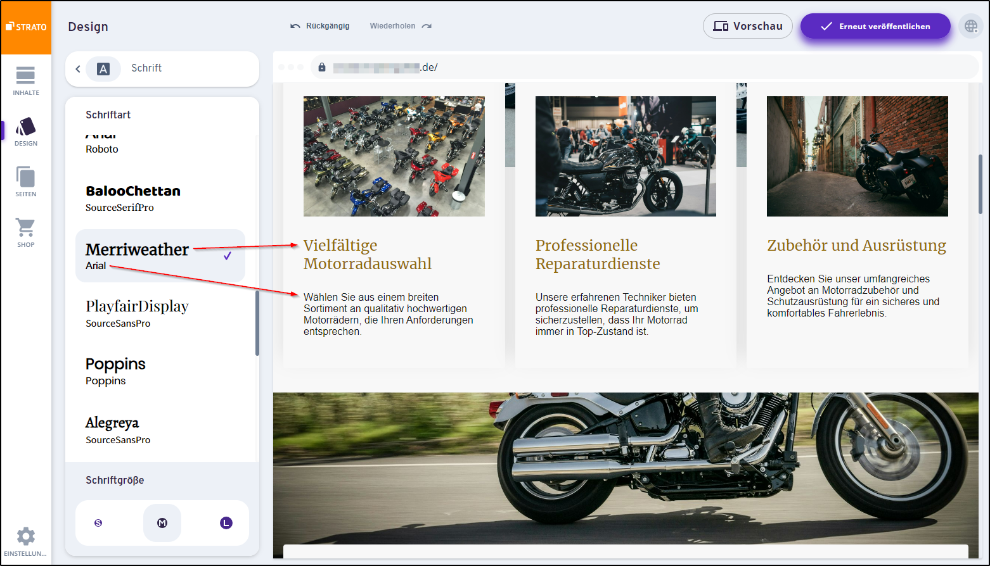Open the Vorschau preview
The height and width of the screenshot is (566, 990).
pos(747,27)
